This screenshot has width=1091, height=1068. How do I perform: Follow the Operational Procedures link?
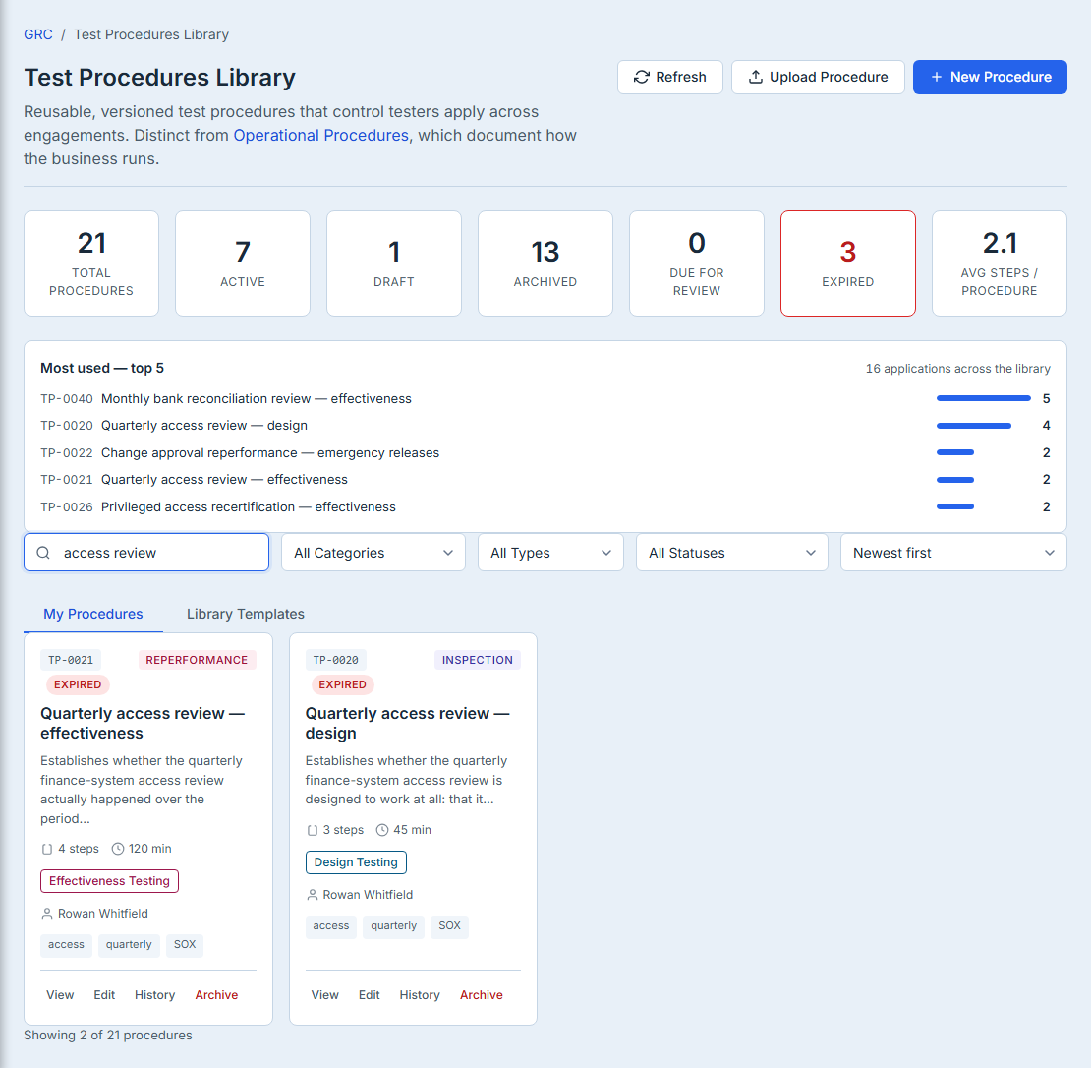click(320, 135)
